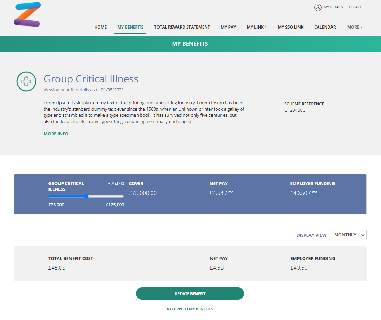Open TOTAL REWARD STATEMENT page

tap(182, 27)
